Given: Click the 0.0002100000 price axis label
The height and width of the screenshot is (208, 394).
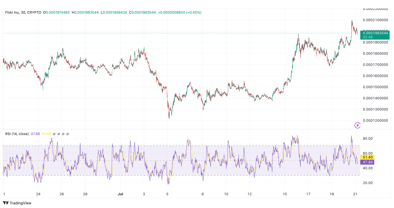Looking at the screenshot, I should [376, 20].
